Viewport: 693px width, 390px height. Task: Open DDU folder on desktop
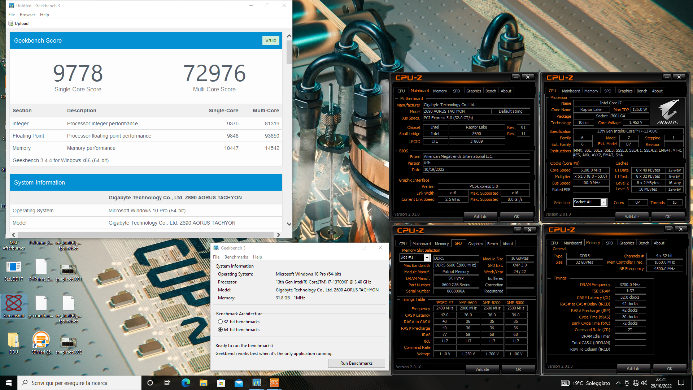pos(14,342)
